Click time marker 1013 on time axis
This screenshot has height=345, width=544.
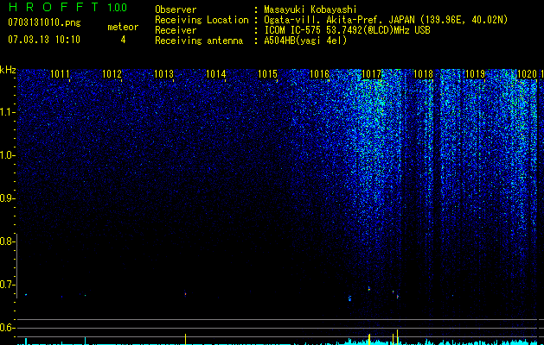point(163,74)
